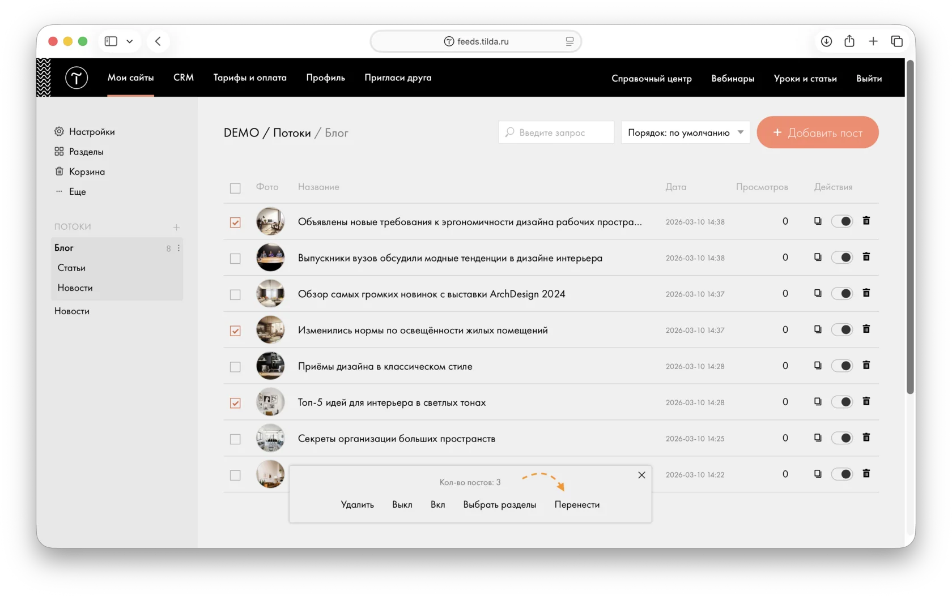Click the Tilda logo icon
Screen dimensions: 952x596
(76, 78)
